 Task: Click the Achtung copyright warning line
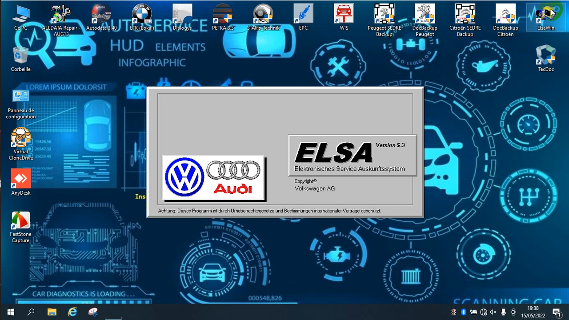pos(269,211)
